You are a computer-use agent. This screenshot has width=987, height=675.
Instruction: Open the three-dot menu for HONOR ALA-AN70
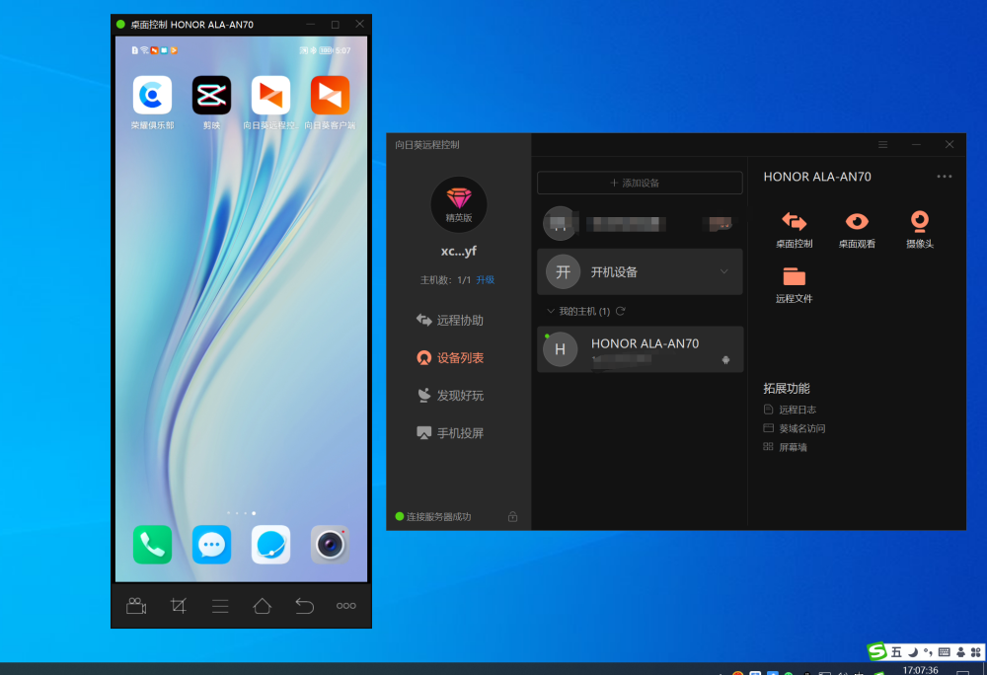pos(945,177)
